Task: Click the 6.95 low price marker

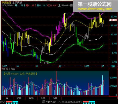Action: [47, 63]
